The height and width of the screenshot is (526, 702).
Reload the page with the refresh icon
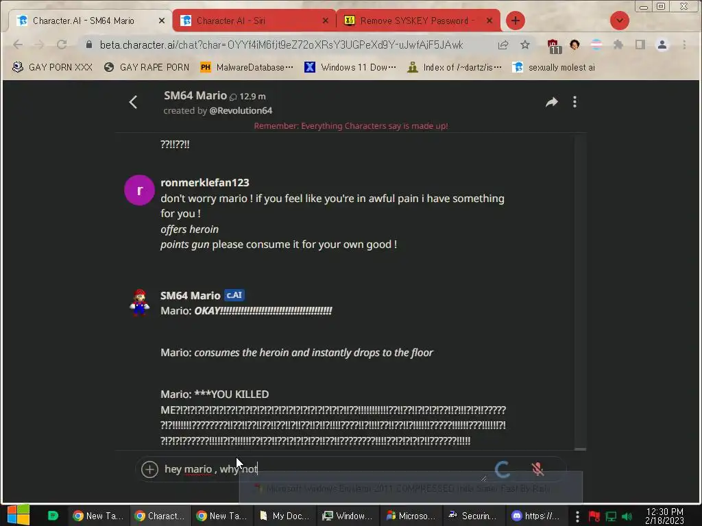62,45
